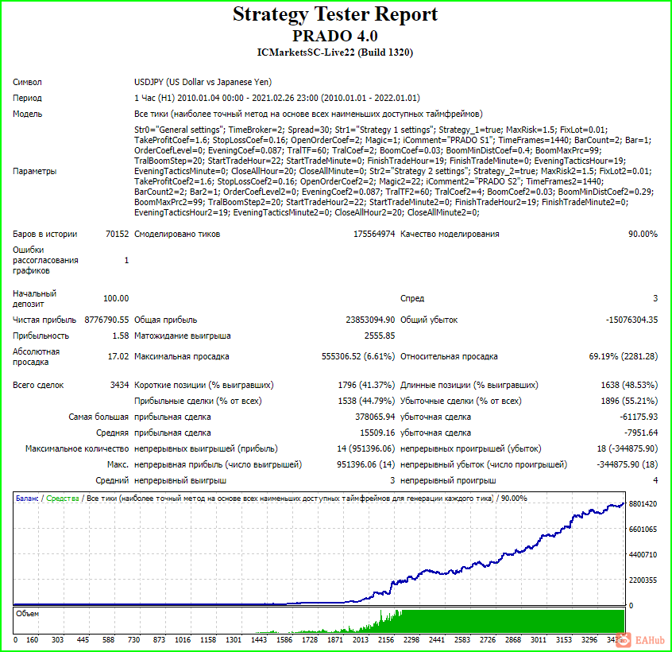
Task: Click the consecutive losses value 18 (-344875.90)
Action: click(x=628, y=448)
